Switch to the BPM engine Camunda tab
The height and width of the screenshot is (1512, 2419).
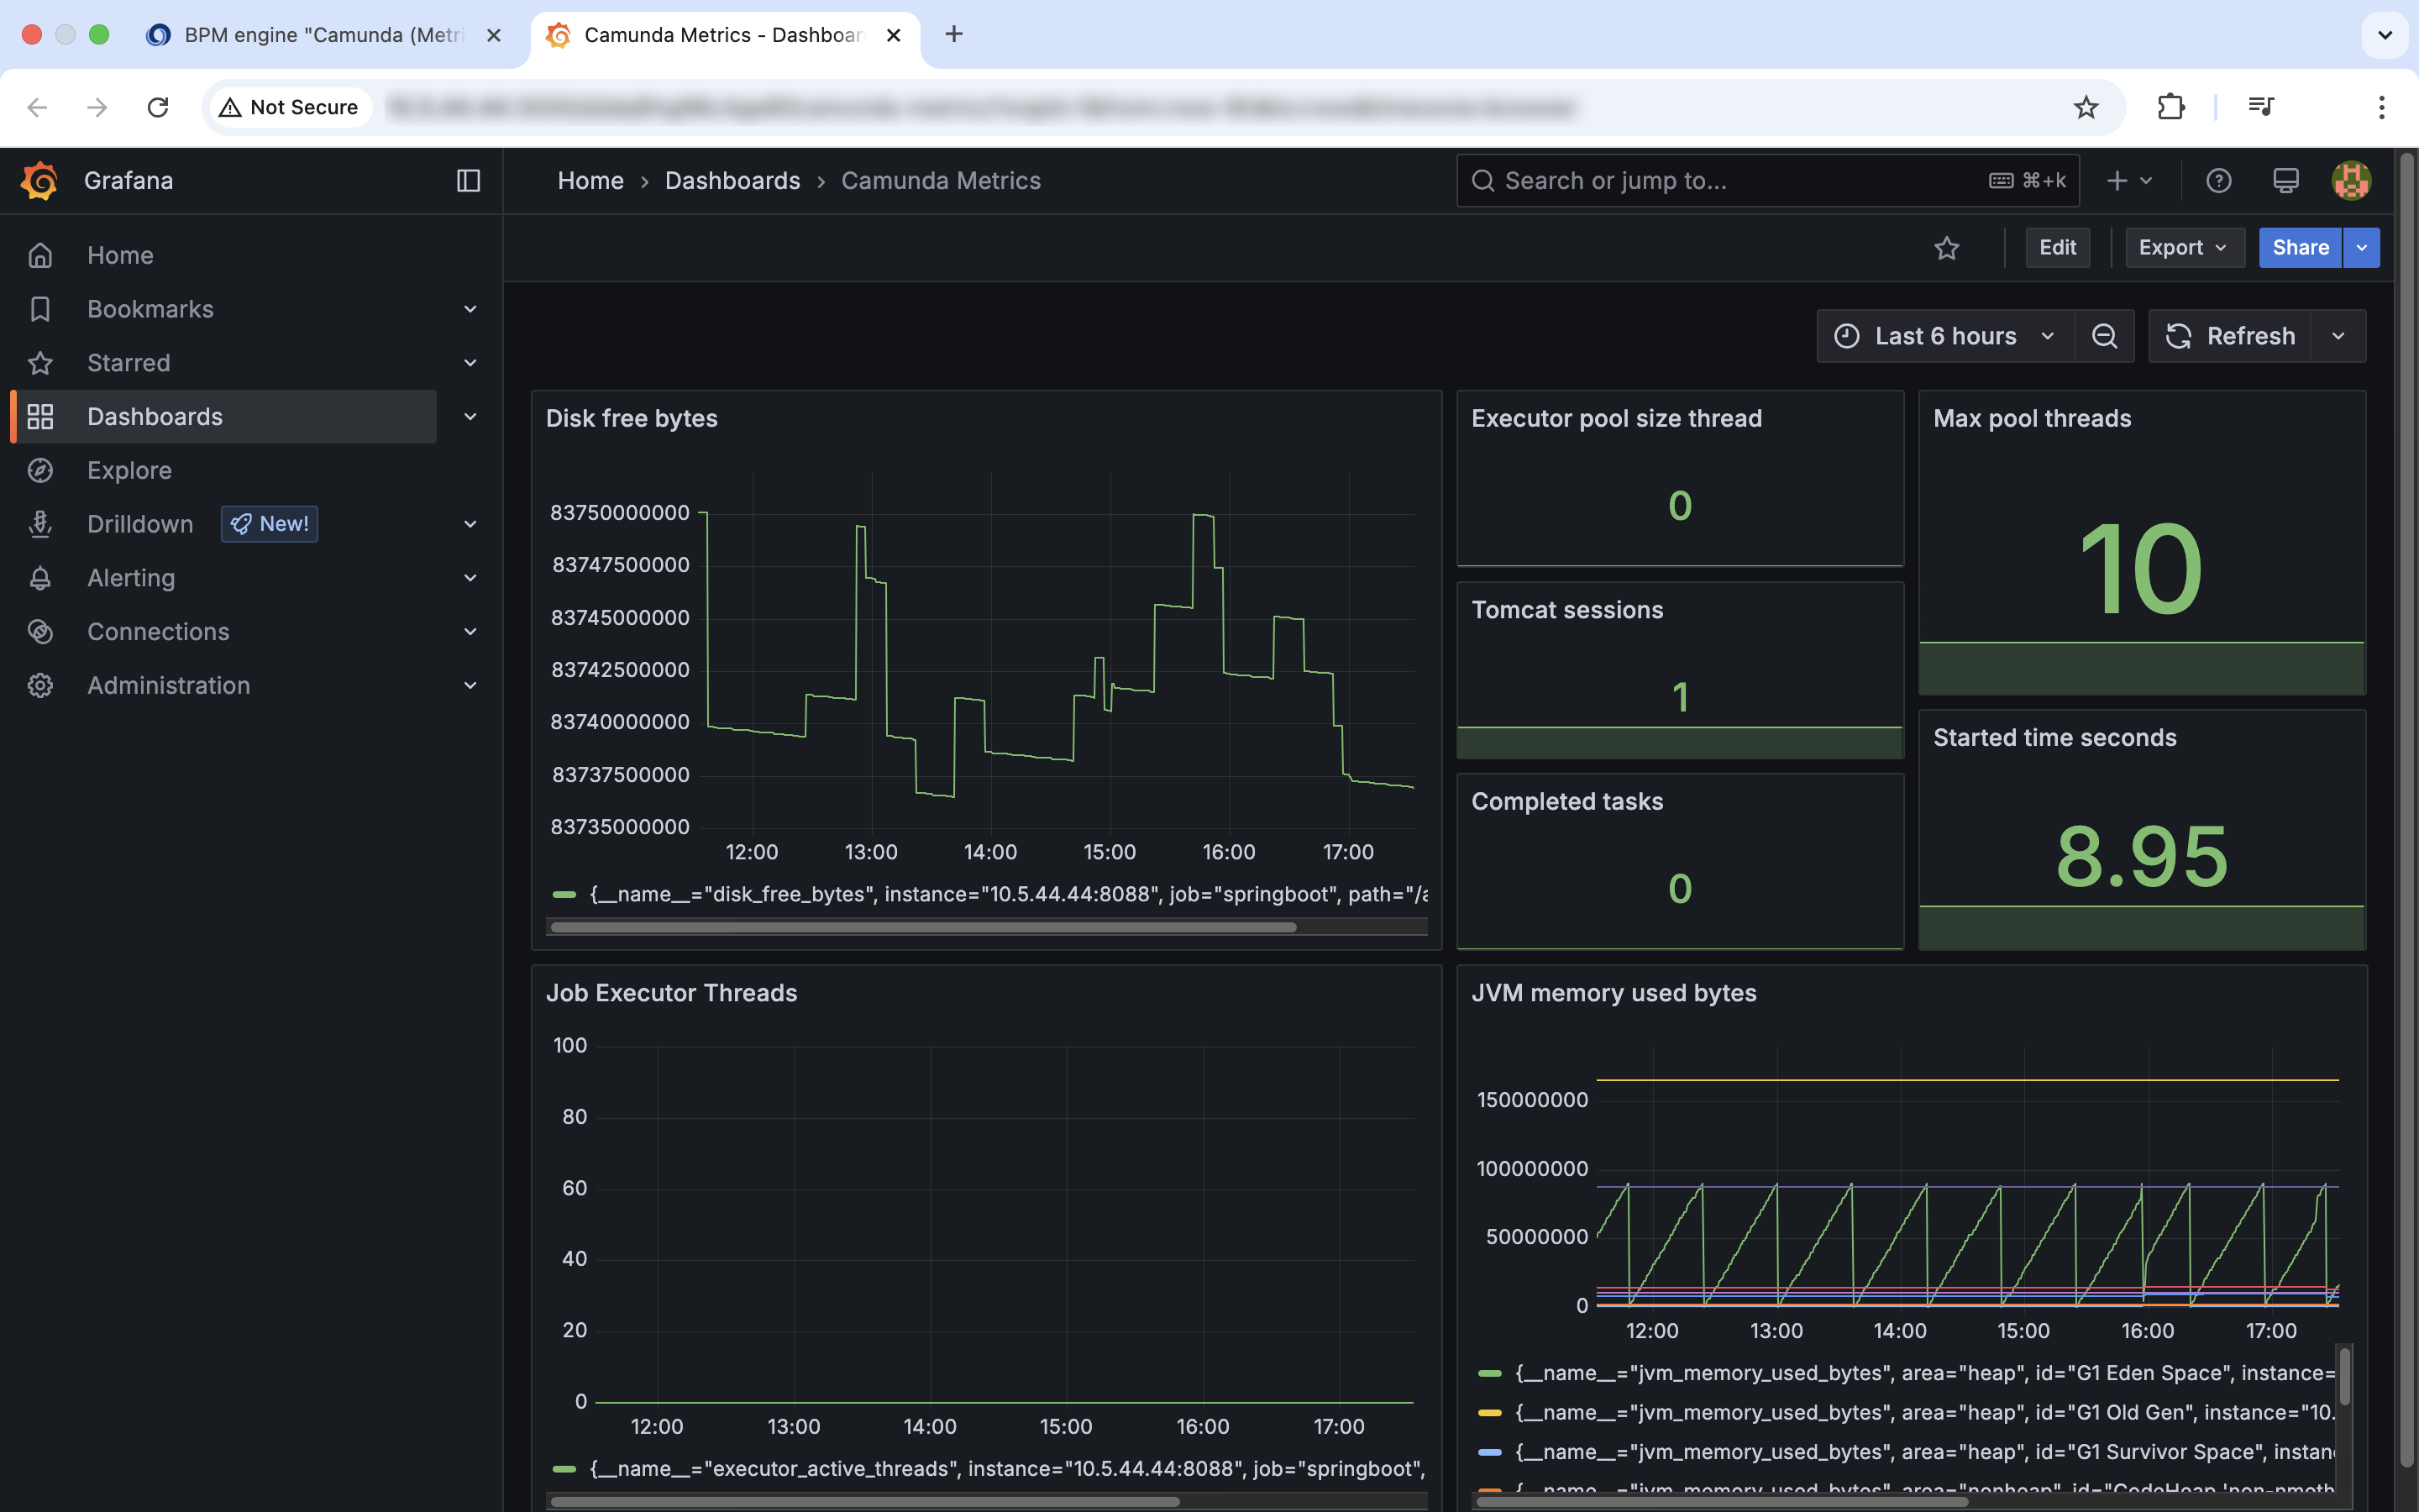pyautogui.click(x=326, y=35)
